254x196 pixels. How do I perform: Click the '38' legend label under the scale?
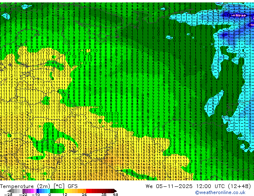tap(104, 194)
